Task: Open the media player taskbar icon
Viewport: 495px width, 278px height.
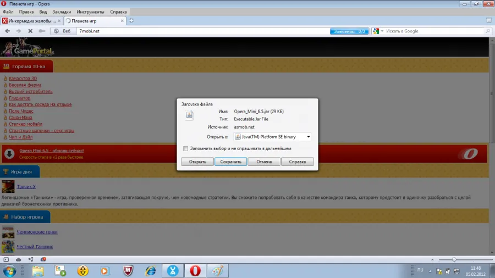Action: tap(105, 271)
